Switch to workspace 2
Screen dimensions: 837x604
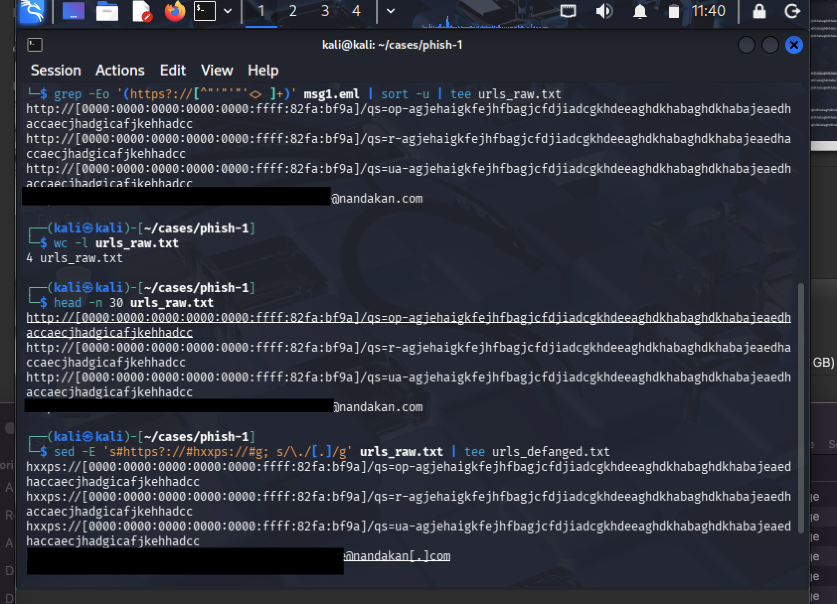tap(293, 11)
